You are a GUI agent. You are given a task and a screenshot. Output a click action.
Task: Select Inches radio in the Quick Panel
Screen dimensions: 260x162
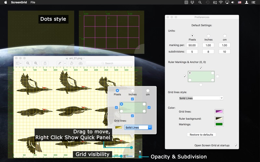(133, 90)
